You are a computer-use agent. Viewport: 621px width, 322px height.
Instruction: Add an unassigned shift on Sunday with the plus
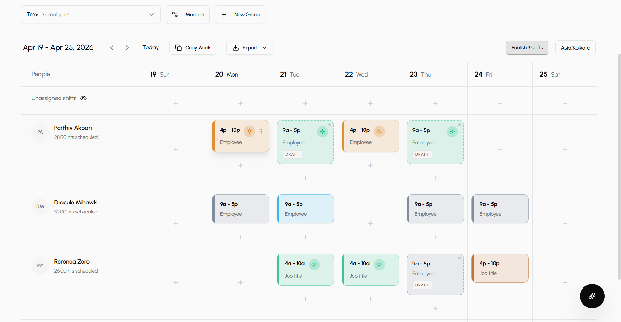tap(175, 103)
